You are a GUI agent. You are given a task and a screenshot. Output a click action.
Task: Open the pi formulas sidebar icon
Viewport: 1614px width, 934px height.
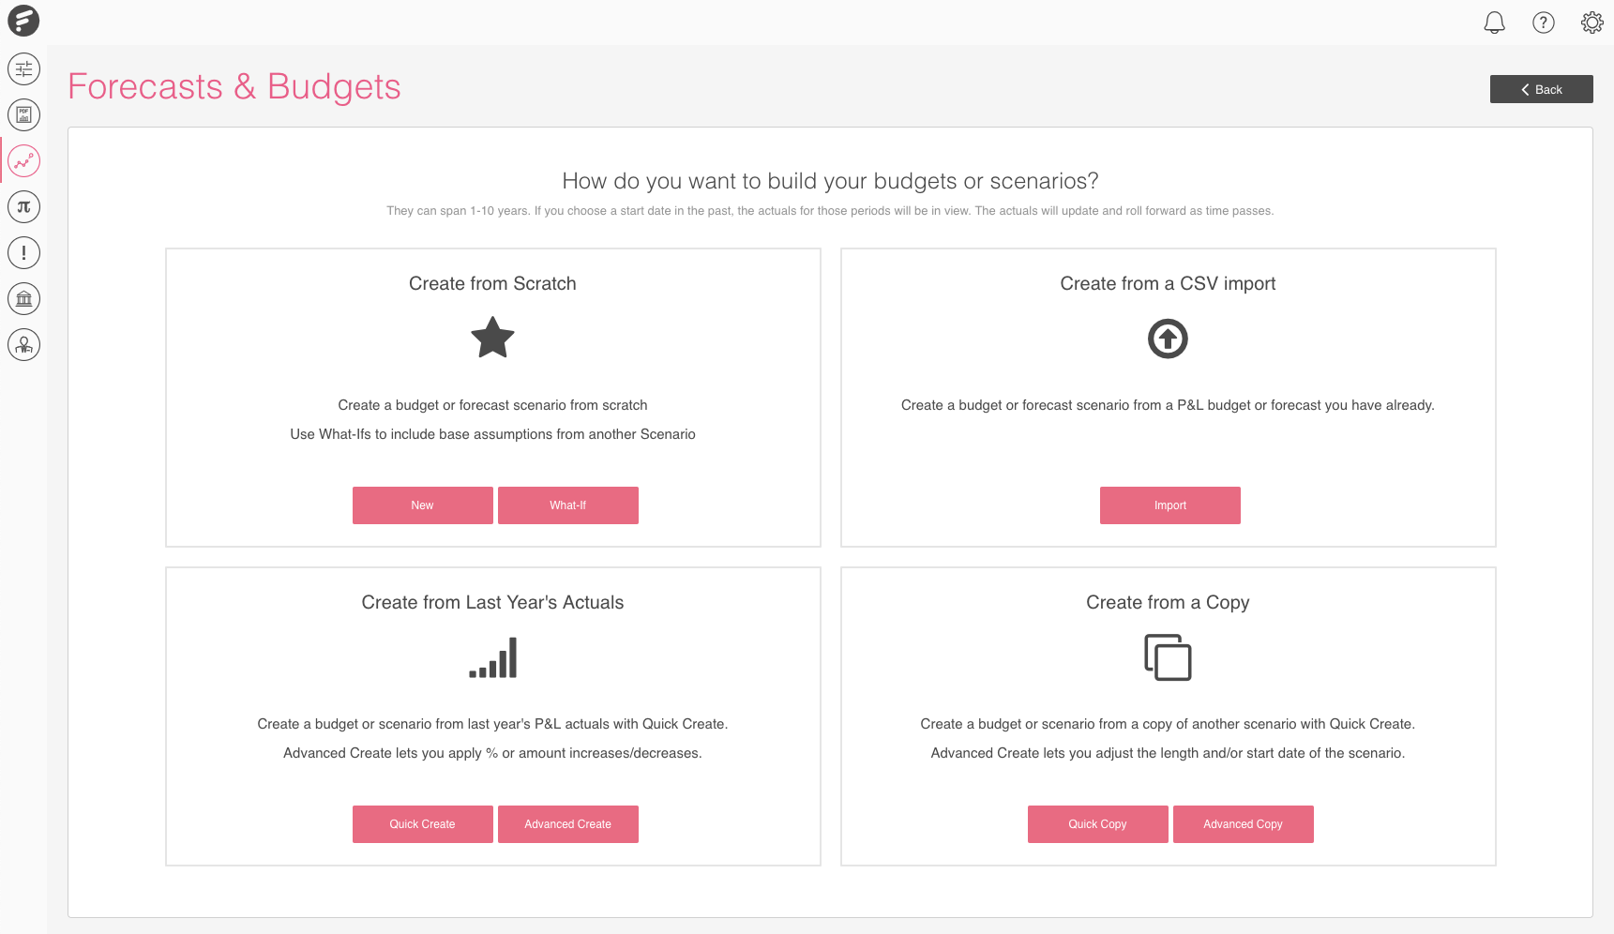click(x=23, y=206)
